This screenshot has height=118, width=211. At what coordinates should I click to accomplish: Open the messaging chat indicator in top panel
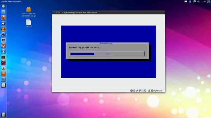click(195, 1)
